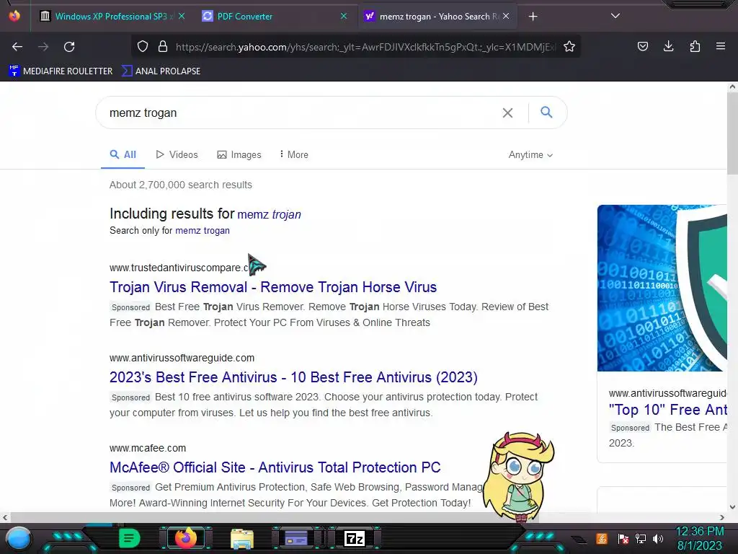738x554 pixels.
Task: Open the Start orb on taskbar
Action: tap(18, 538)
